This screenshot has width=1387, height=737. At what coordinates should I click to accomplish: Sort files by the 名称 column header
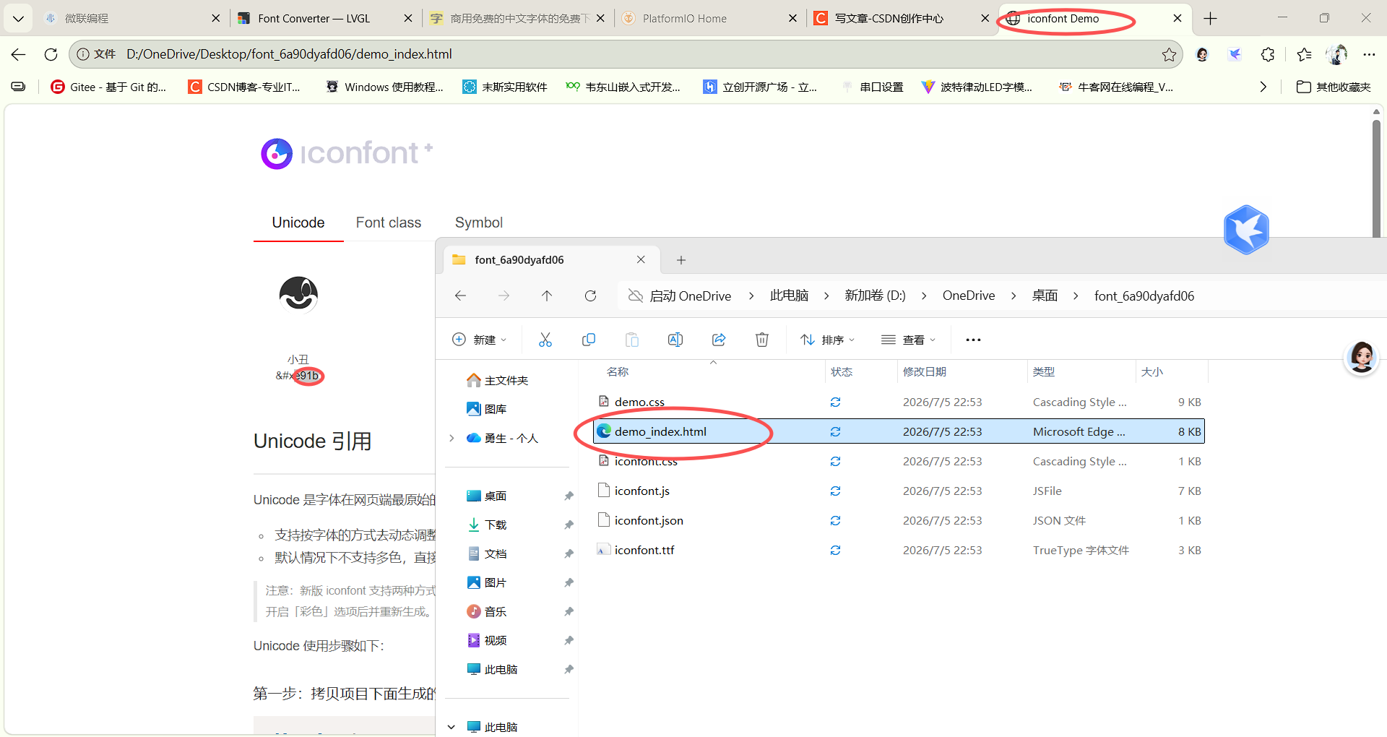[618, 371]
